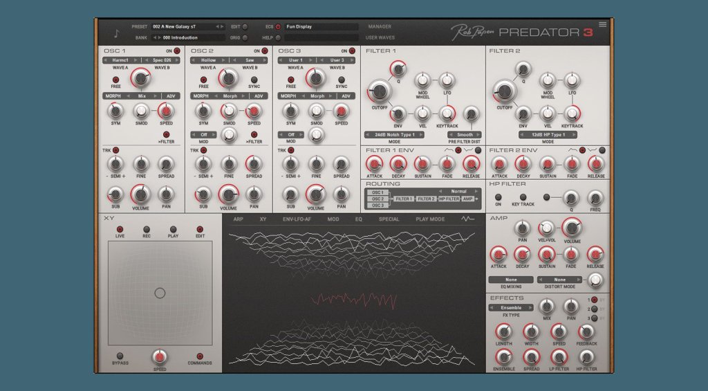Open OSC 1 Wave A Harmc1 selector
This screenshot has height=391, width=708.
[120, 60]
